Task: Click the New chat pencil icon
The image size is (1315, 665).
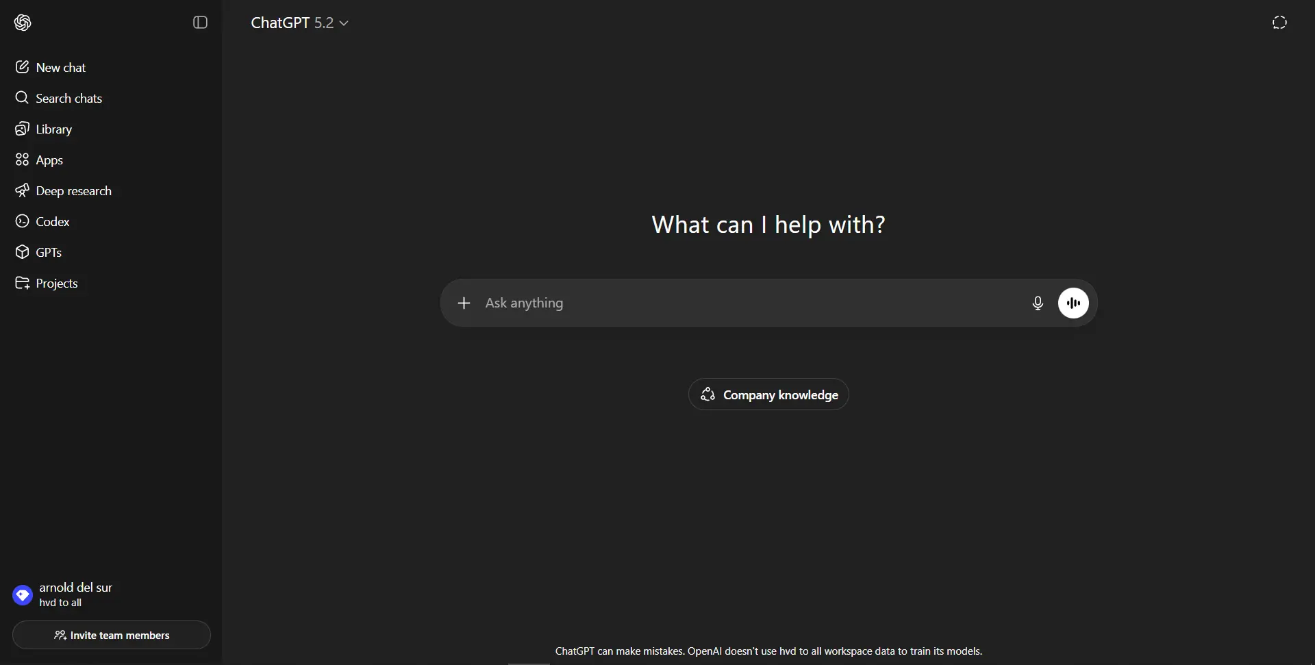Action: coord(22,67)
